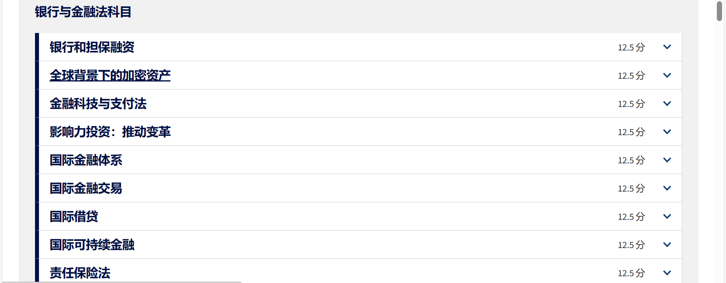Select the 责任保险法 course title
726x283 pixels.
coord(80,273)
